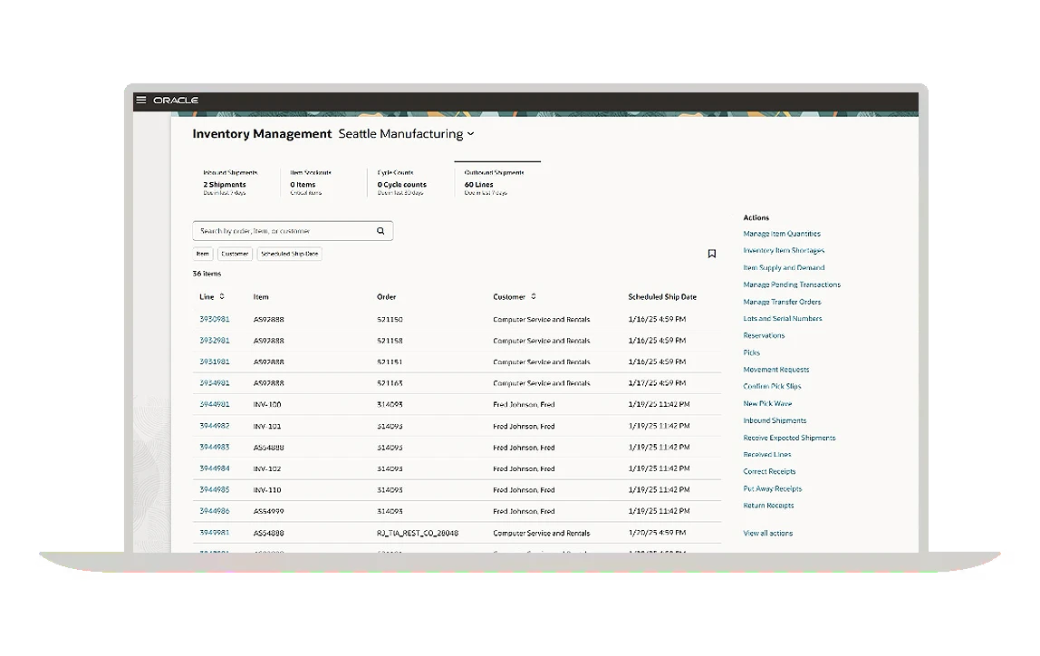Click order number 521150
Screen dimensions: 1040x656
[x=390, y=319]
